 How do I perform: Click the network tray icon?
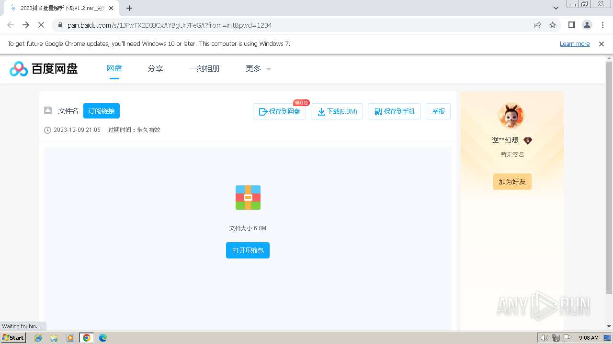[x=556, y=338]
